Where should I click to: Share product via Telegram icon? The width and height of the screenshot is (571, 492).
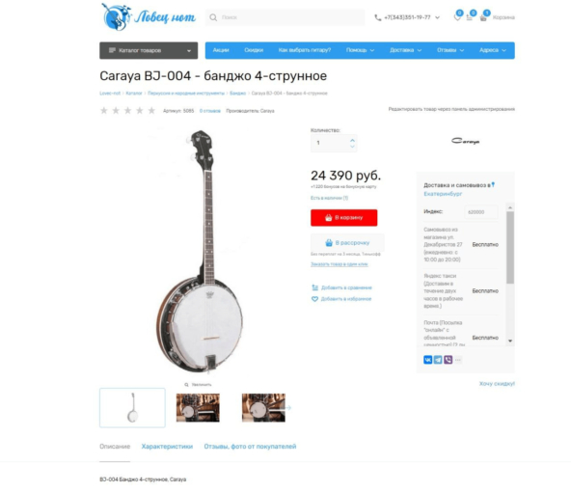point(438,360)
